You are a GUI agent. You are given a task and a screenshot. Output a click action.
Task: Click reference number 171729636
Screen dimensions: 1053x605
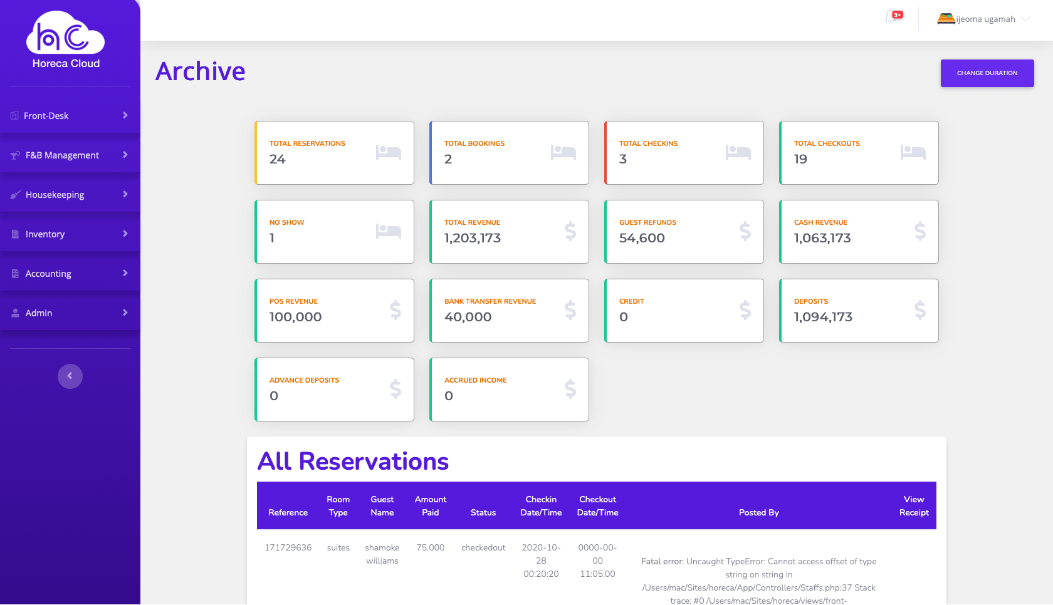click(288, 548)
